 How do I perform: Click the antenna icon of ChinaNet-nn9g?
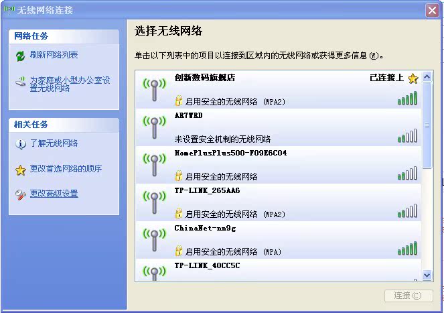[154, 240]
